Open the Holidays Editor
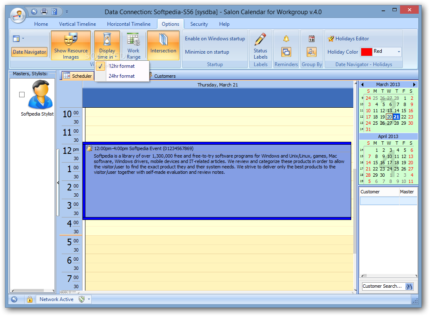The width and height of the screenshot is (430, 316). click(x=348, y=39)
